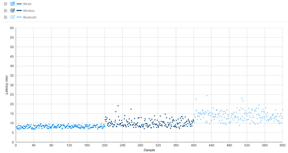This screenshot has width=288, height=153.
Task: Click the 600 tick label on x-axis
Action: pyautogui.click(x=282, y=145)
